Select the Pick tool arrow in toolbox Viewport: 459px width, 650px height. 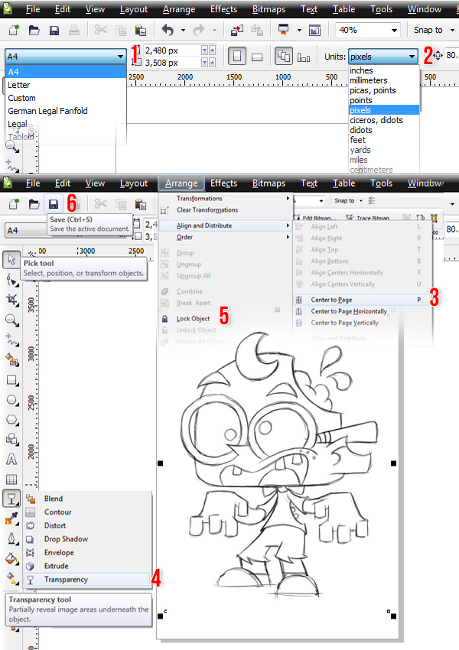pyautogui.click(x=11, y=259)
